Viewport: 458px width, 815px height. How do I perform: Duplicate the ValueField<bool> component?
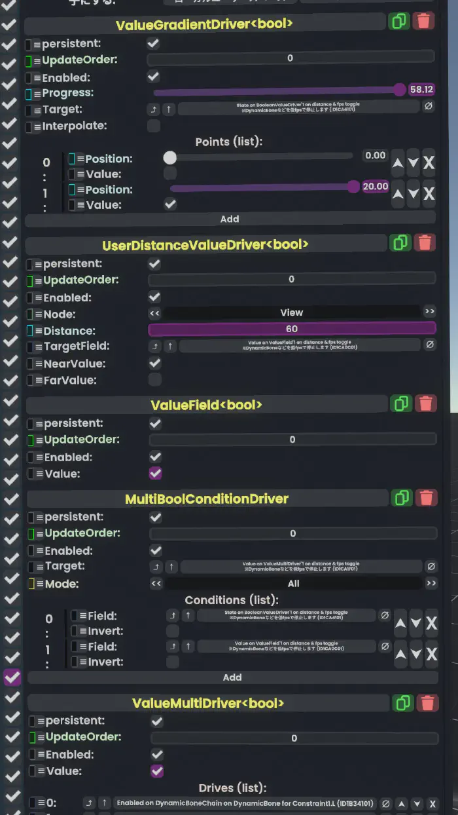[x=401, y=403]
